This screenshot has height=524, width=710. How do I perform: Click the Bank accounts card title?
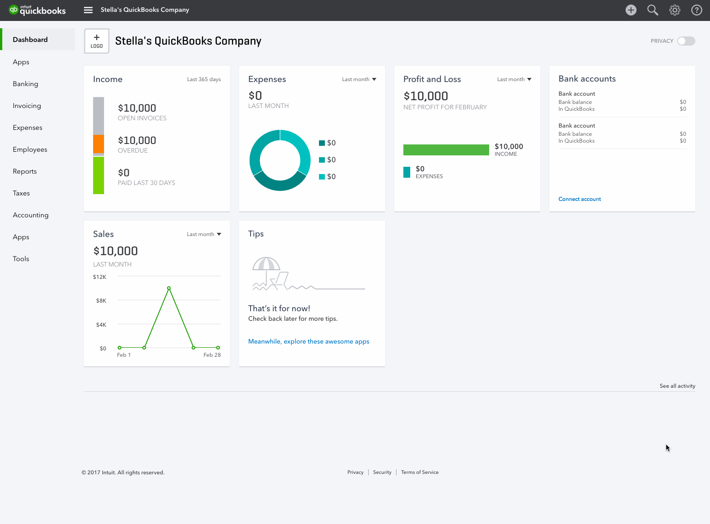(587, 79)
